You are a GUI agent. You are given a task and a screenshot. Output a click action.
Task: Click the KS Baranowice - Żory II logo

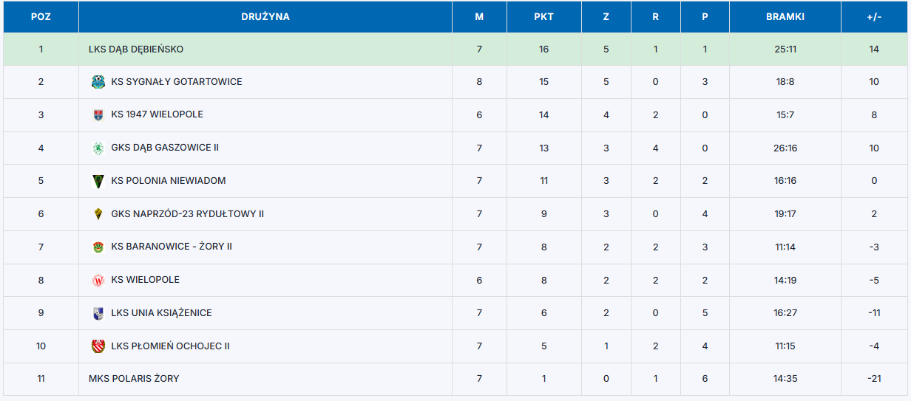(x=98, y=247)
